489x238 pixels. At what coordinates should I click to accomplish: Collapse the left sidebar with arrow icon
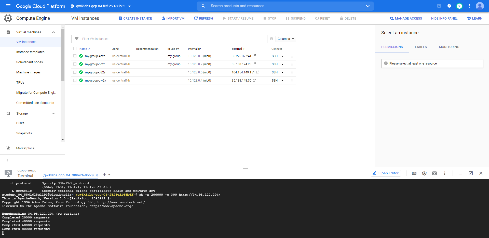tap(8, 160)
